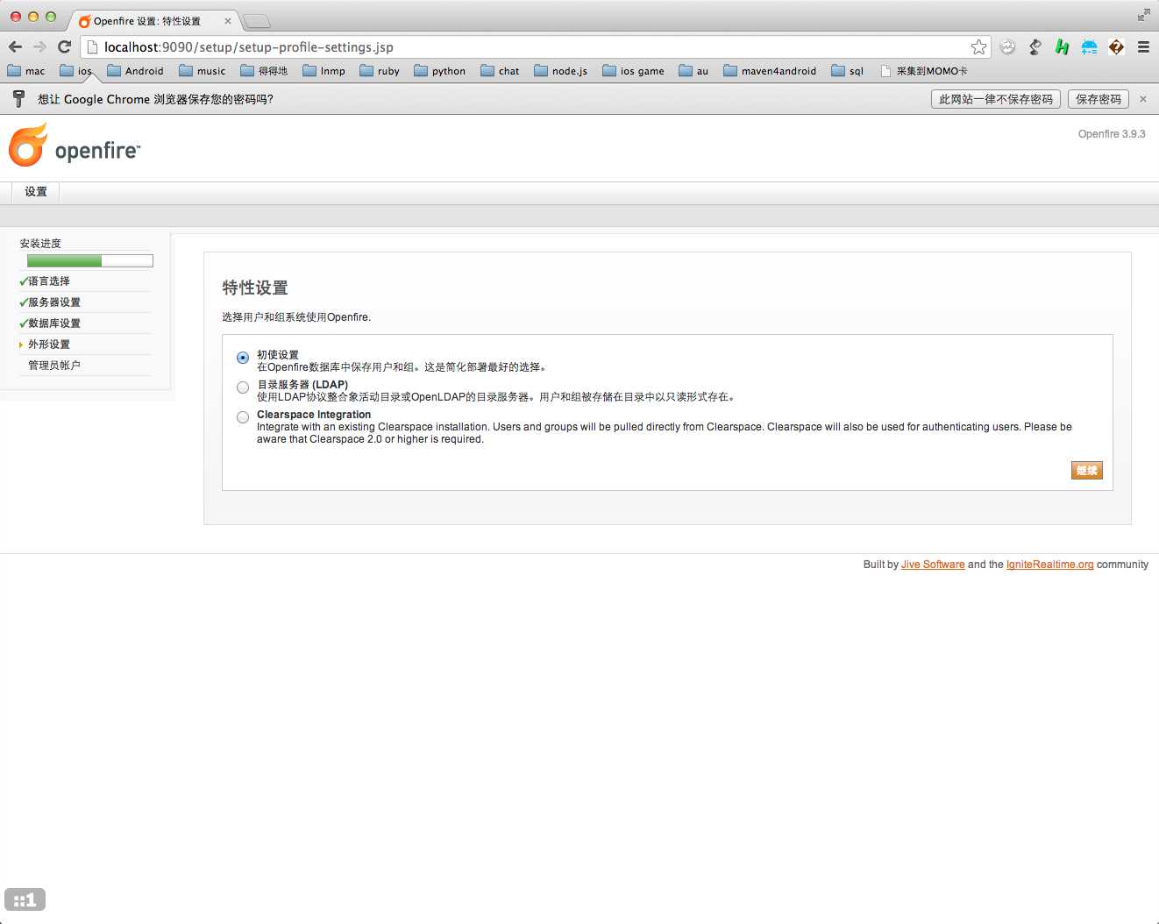Click the diamond question-mark extension icon
This screenshot has width=1159, height=924.
click(1116, 47)
